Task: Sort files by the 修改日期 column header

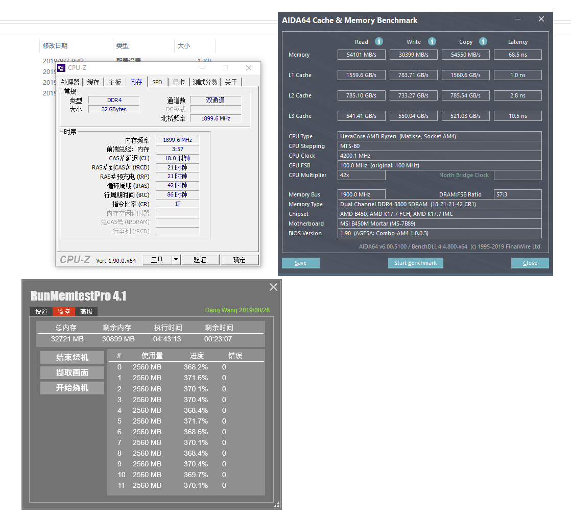Action: [x=55, y=46]
